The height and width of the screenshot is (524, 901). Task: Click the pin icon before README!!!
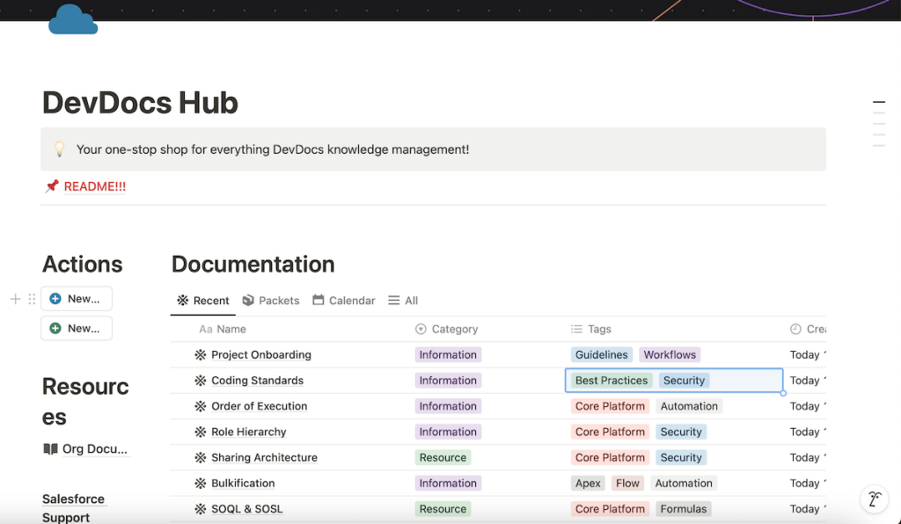50,186
